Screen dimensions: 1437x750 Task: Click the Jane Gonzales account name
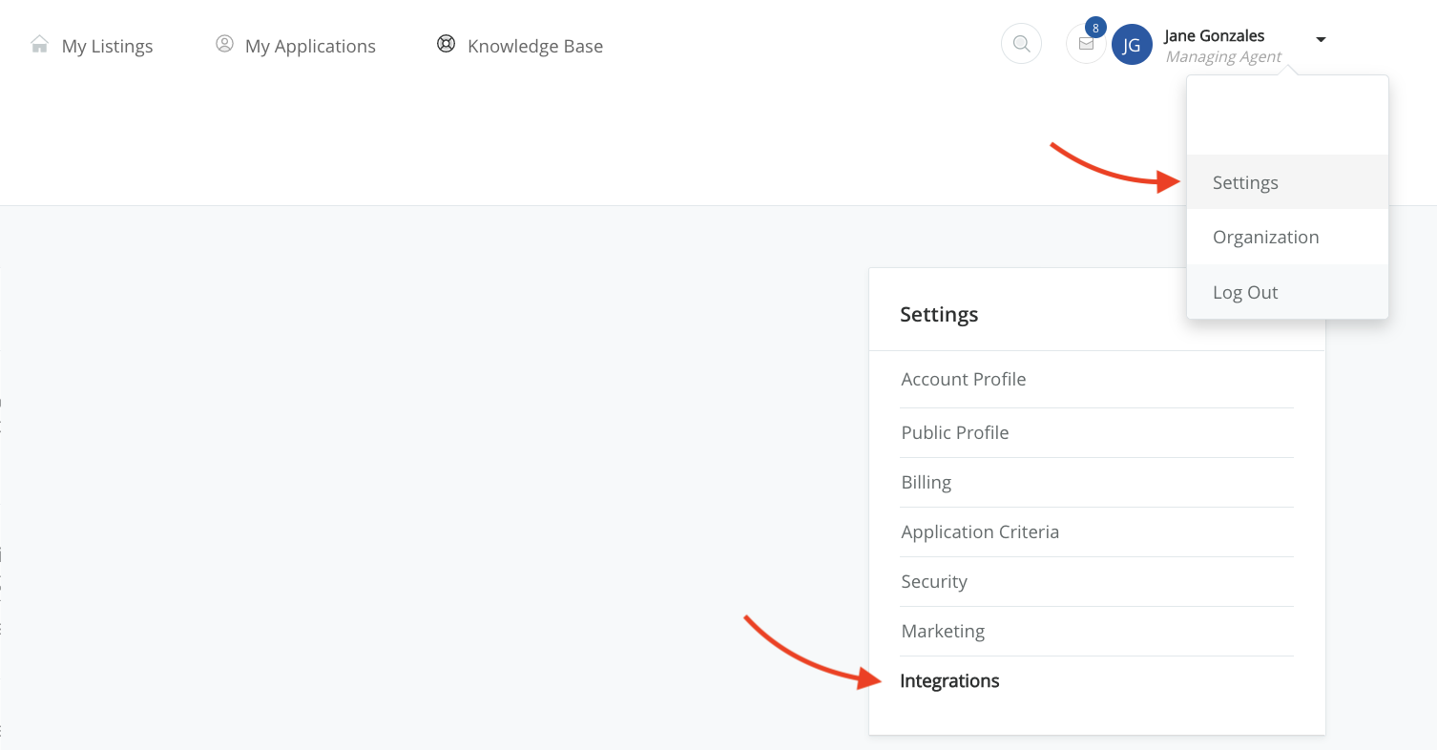pyautogui.click(x=1214, y=36)
